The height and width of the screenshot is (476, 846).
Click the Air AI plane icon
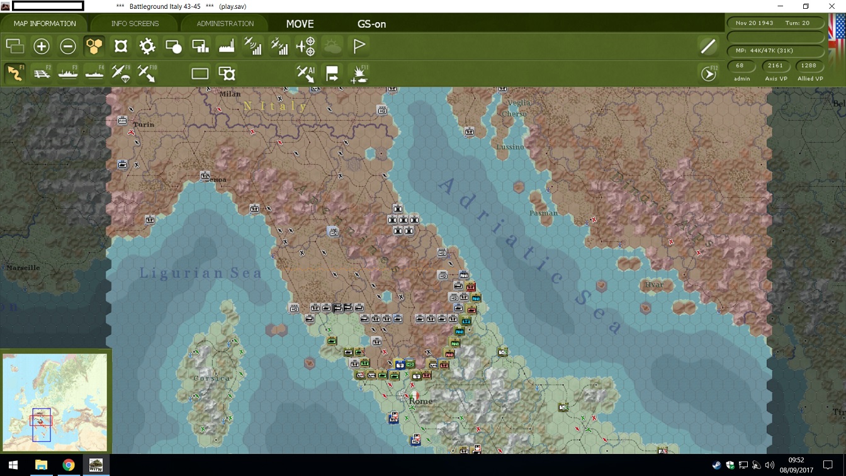(x=306, y=73)
